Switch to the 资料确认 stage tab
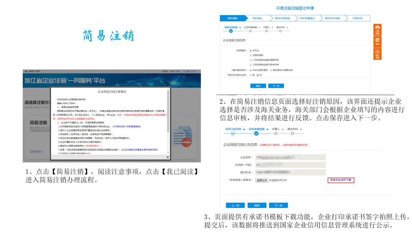This screenshot has width=412, height=232. point(257,18)
